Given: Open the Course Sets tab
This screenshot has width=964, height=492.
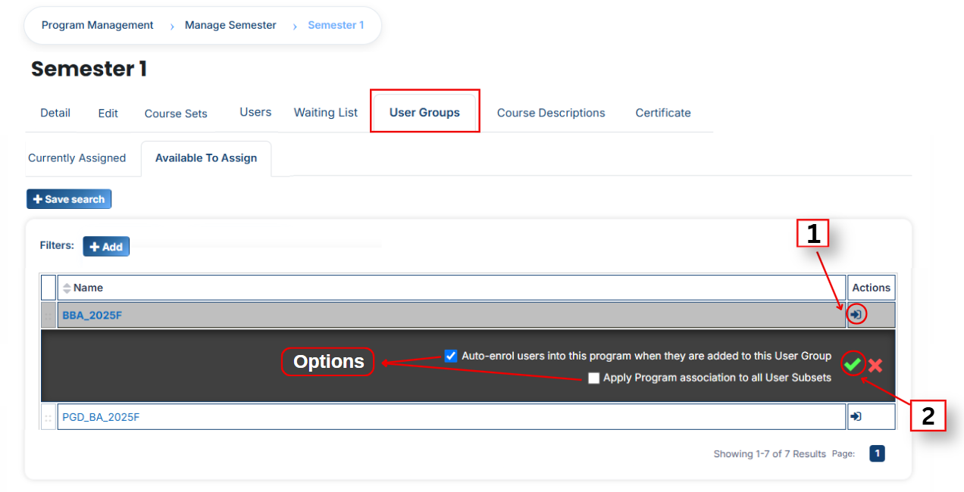Looking at the screenshot, I should coord(176,114).
